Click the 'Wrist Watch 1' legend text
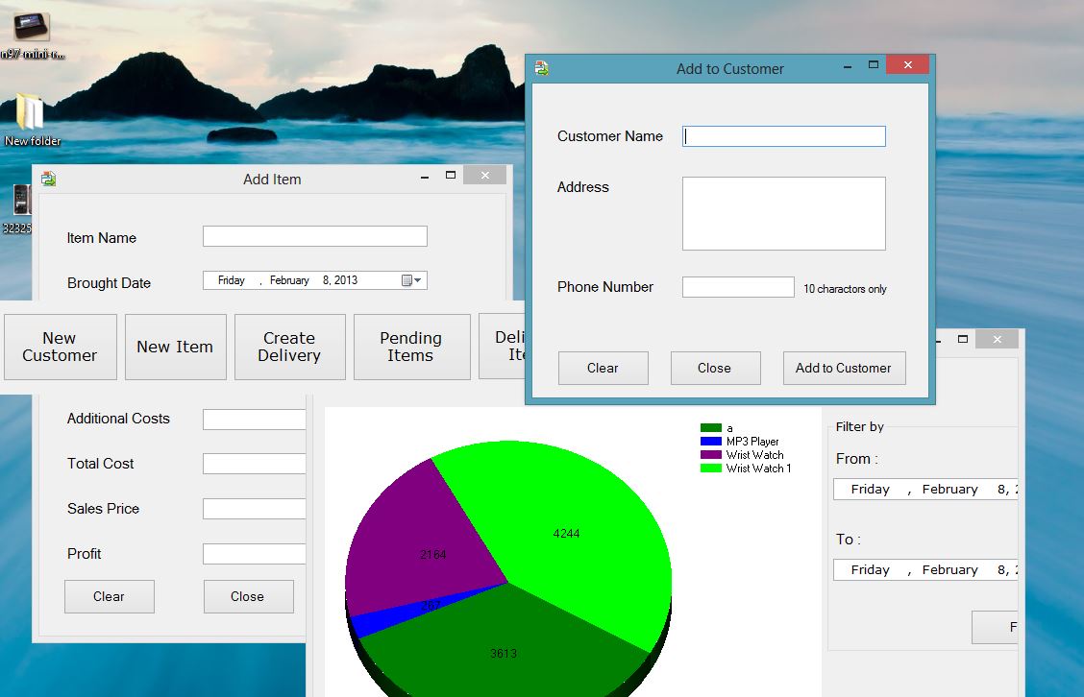The image size is (1084, 697). pyautogui.click(x=758, y=469)
